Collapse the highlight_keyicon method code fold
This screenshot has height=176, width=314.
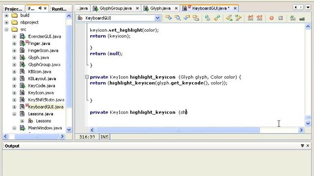(x=87, y=77)
